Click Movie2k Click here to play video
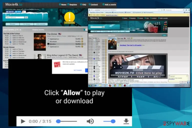192x128 pixels. click(x=138, y=66)
